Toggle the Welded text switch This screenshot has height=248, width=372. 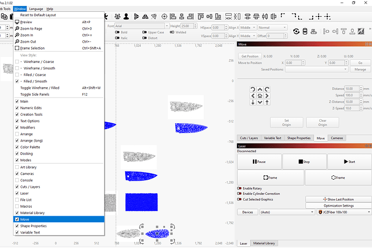tap(172, 32)
